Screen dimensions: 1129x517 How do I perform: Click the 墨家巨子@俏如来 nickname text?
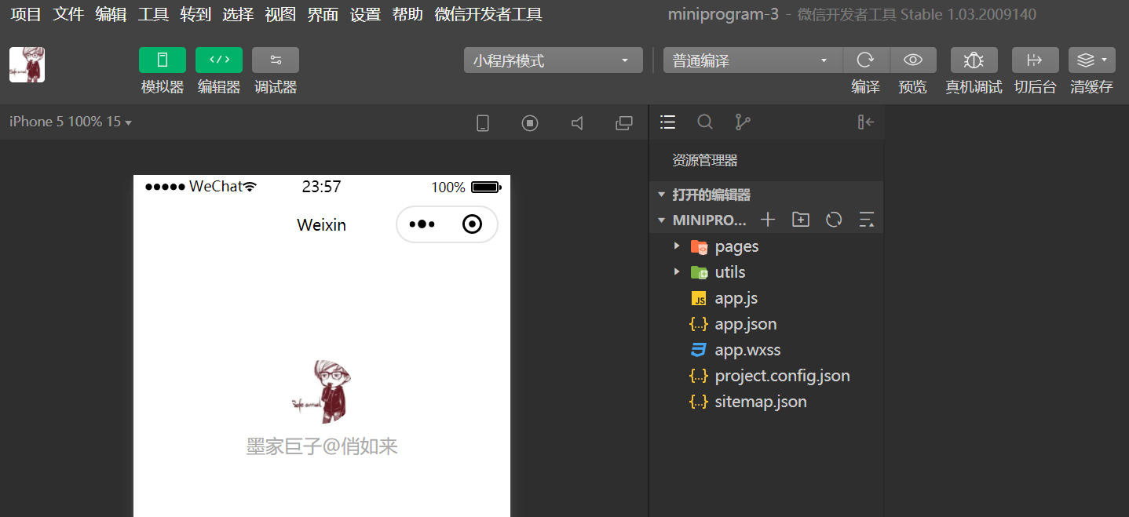point(322,446)
